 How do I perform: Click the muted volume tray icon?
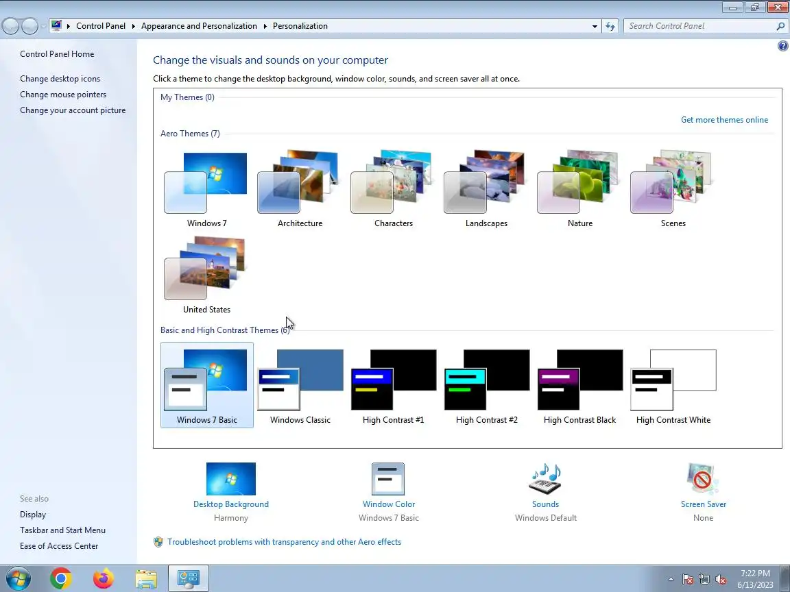(x=721, y=580)
